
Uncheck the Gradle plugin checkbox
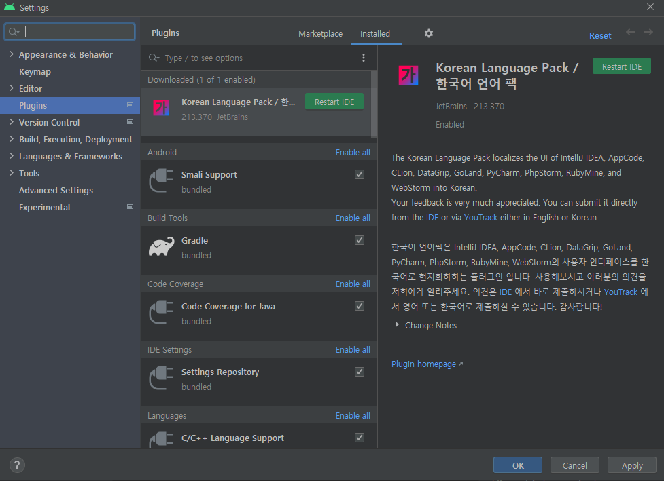[x=360, y=240]
